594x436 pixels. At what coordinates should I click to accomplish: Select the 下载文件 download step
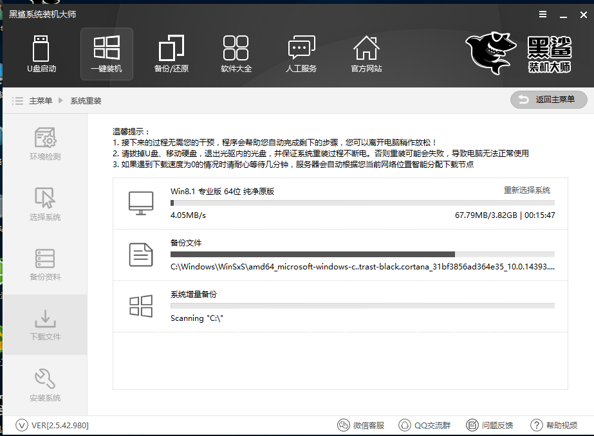(x=45, y=325)
